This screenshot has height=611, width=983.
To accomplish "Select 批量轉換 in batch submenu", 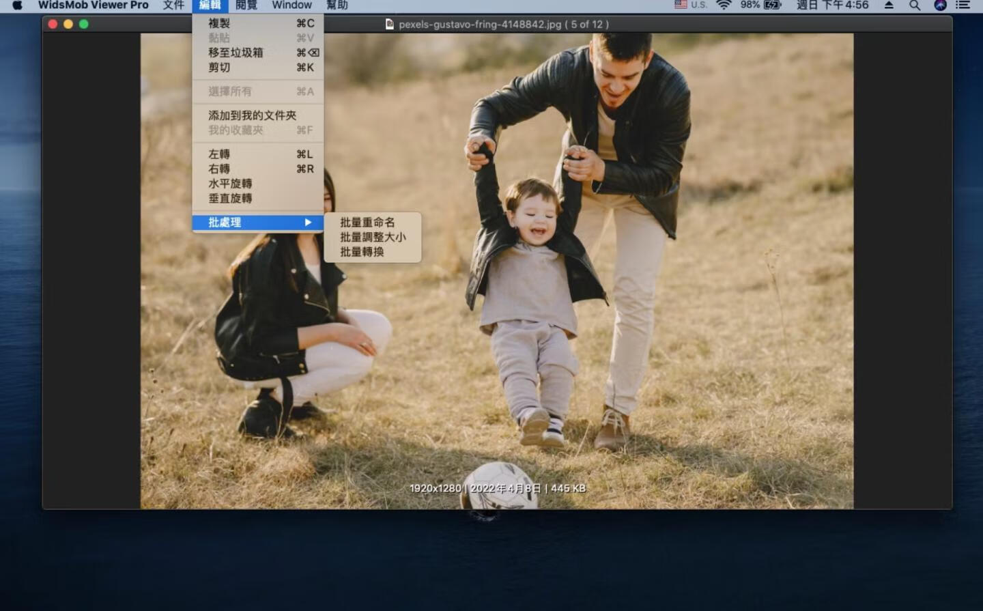I will point(362,252).
